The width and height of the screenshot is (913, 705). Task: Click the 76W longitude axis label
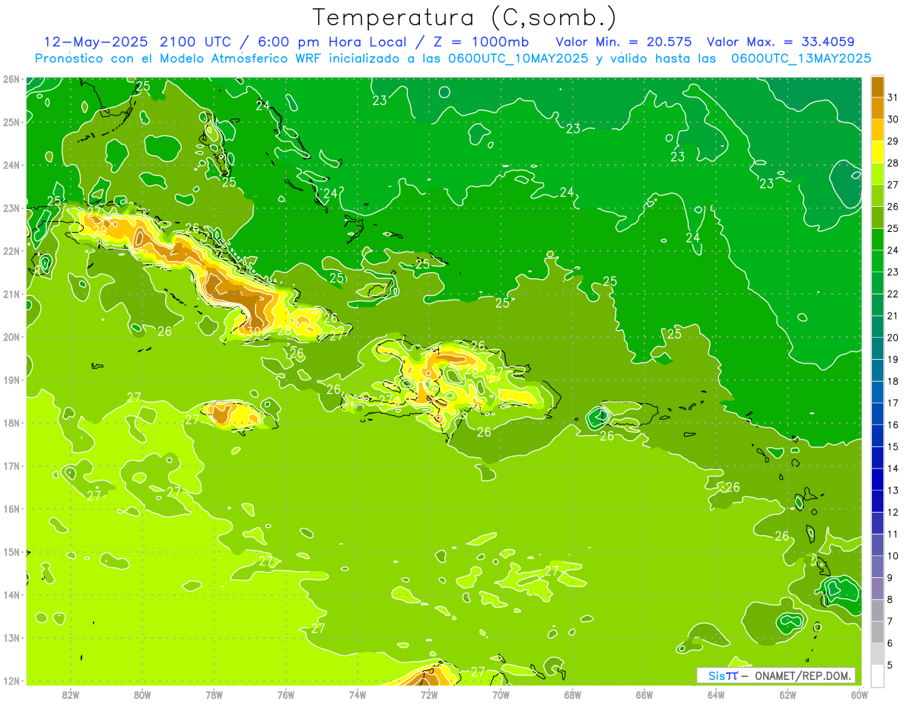pyautogui.click(x=286, y=694)
